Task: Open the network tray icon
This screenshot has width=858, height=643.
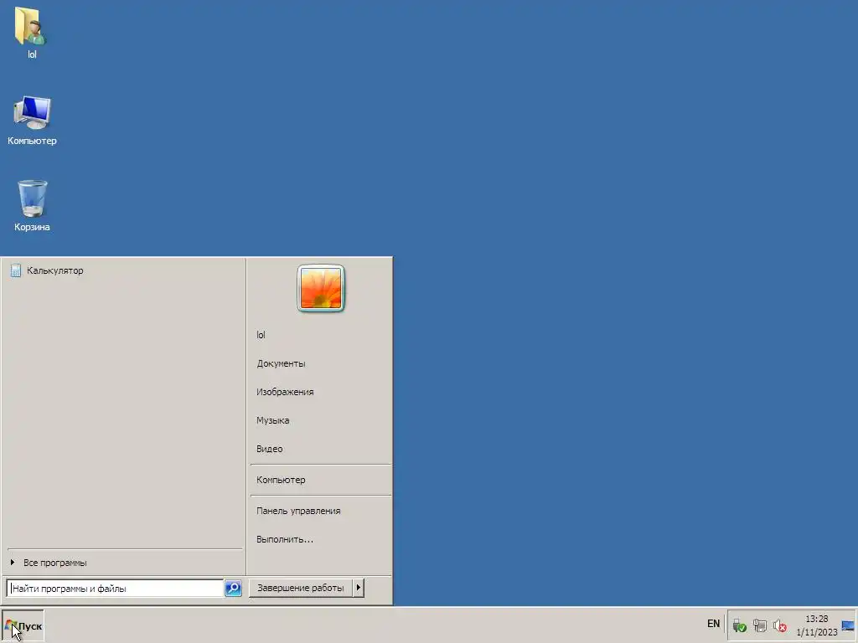Action: pyautogui.click(x=759, y=625)
